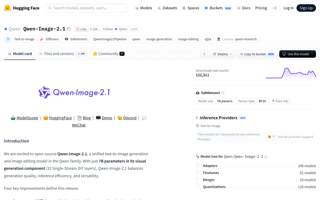
Task: Click the downloads trend sparkline chart
Action: pyautogui.click(x=291, y=73)
